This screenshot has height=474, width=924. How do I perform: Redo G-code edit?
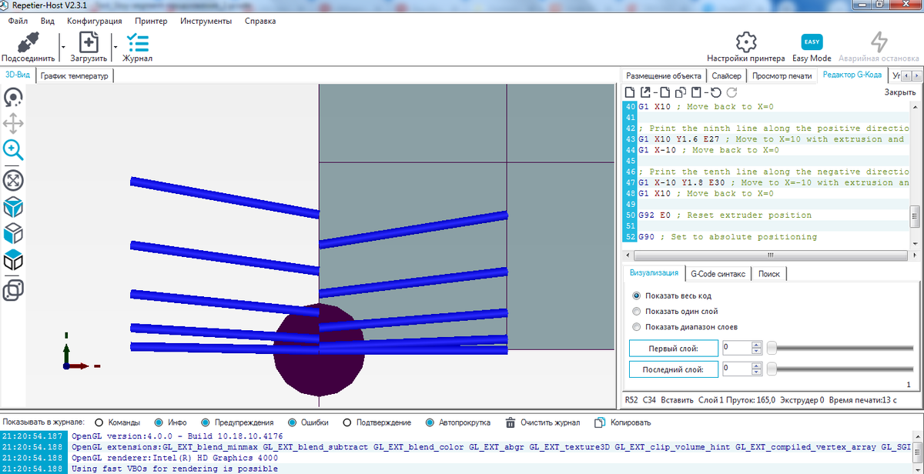pyautogui.click(x=732, y=92)
